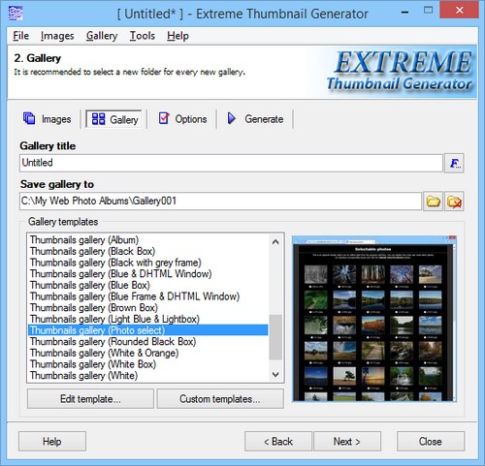Viewport: 485px width, 466px height.
Task: Browse for gallery save folder
Action: coord(433,202)
